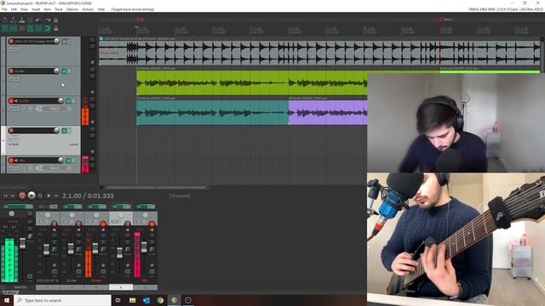Click the 2.1.00 / 0:01.333 time display
545x306 pixels.
[x=88, y=196]
